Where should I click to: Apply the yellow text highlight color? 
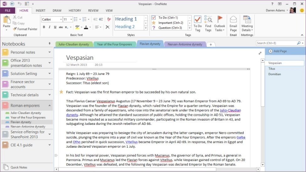click(x=77, y=27)
